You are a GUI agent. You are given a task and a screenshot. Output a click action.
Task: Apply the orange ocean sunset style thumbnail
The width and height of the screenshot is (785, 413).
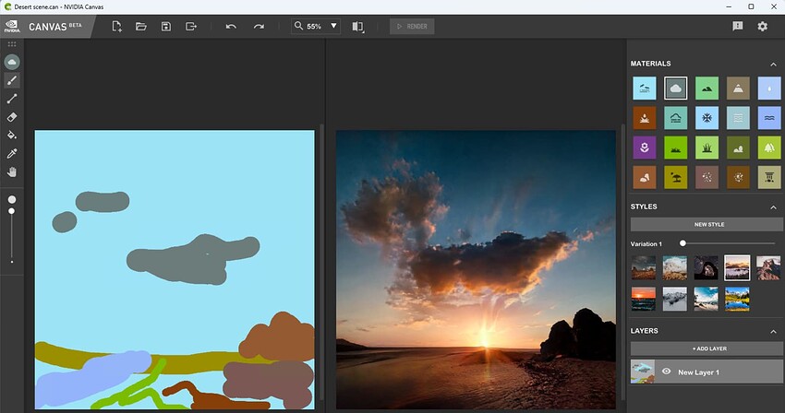coord(644,299)
